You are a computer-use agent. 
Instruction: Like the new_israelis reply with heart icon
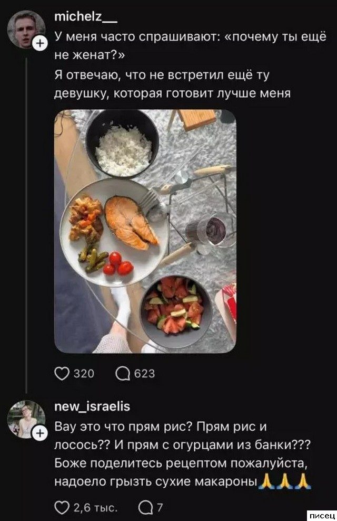pos(62,508)
